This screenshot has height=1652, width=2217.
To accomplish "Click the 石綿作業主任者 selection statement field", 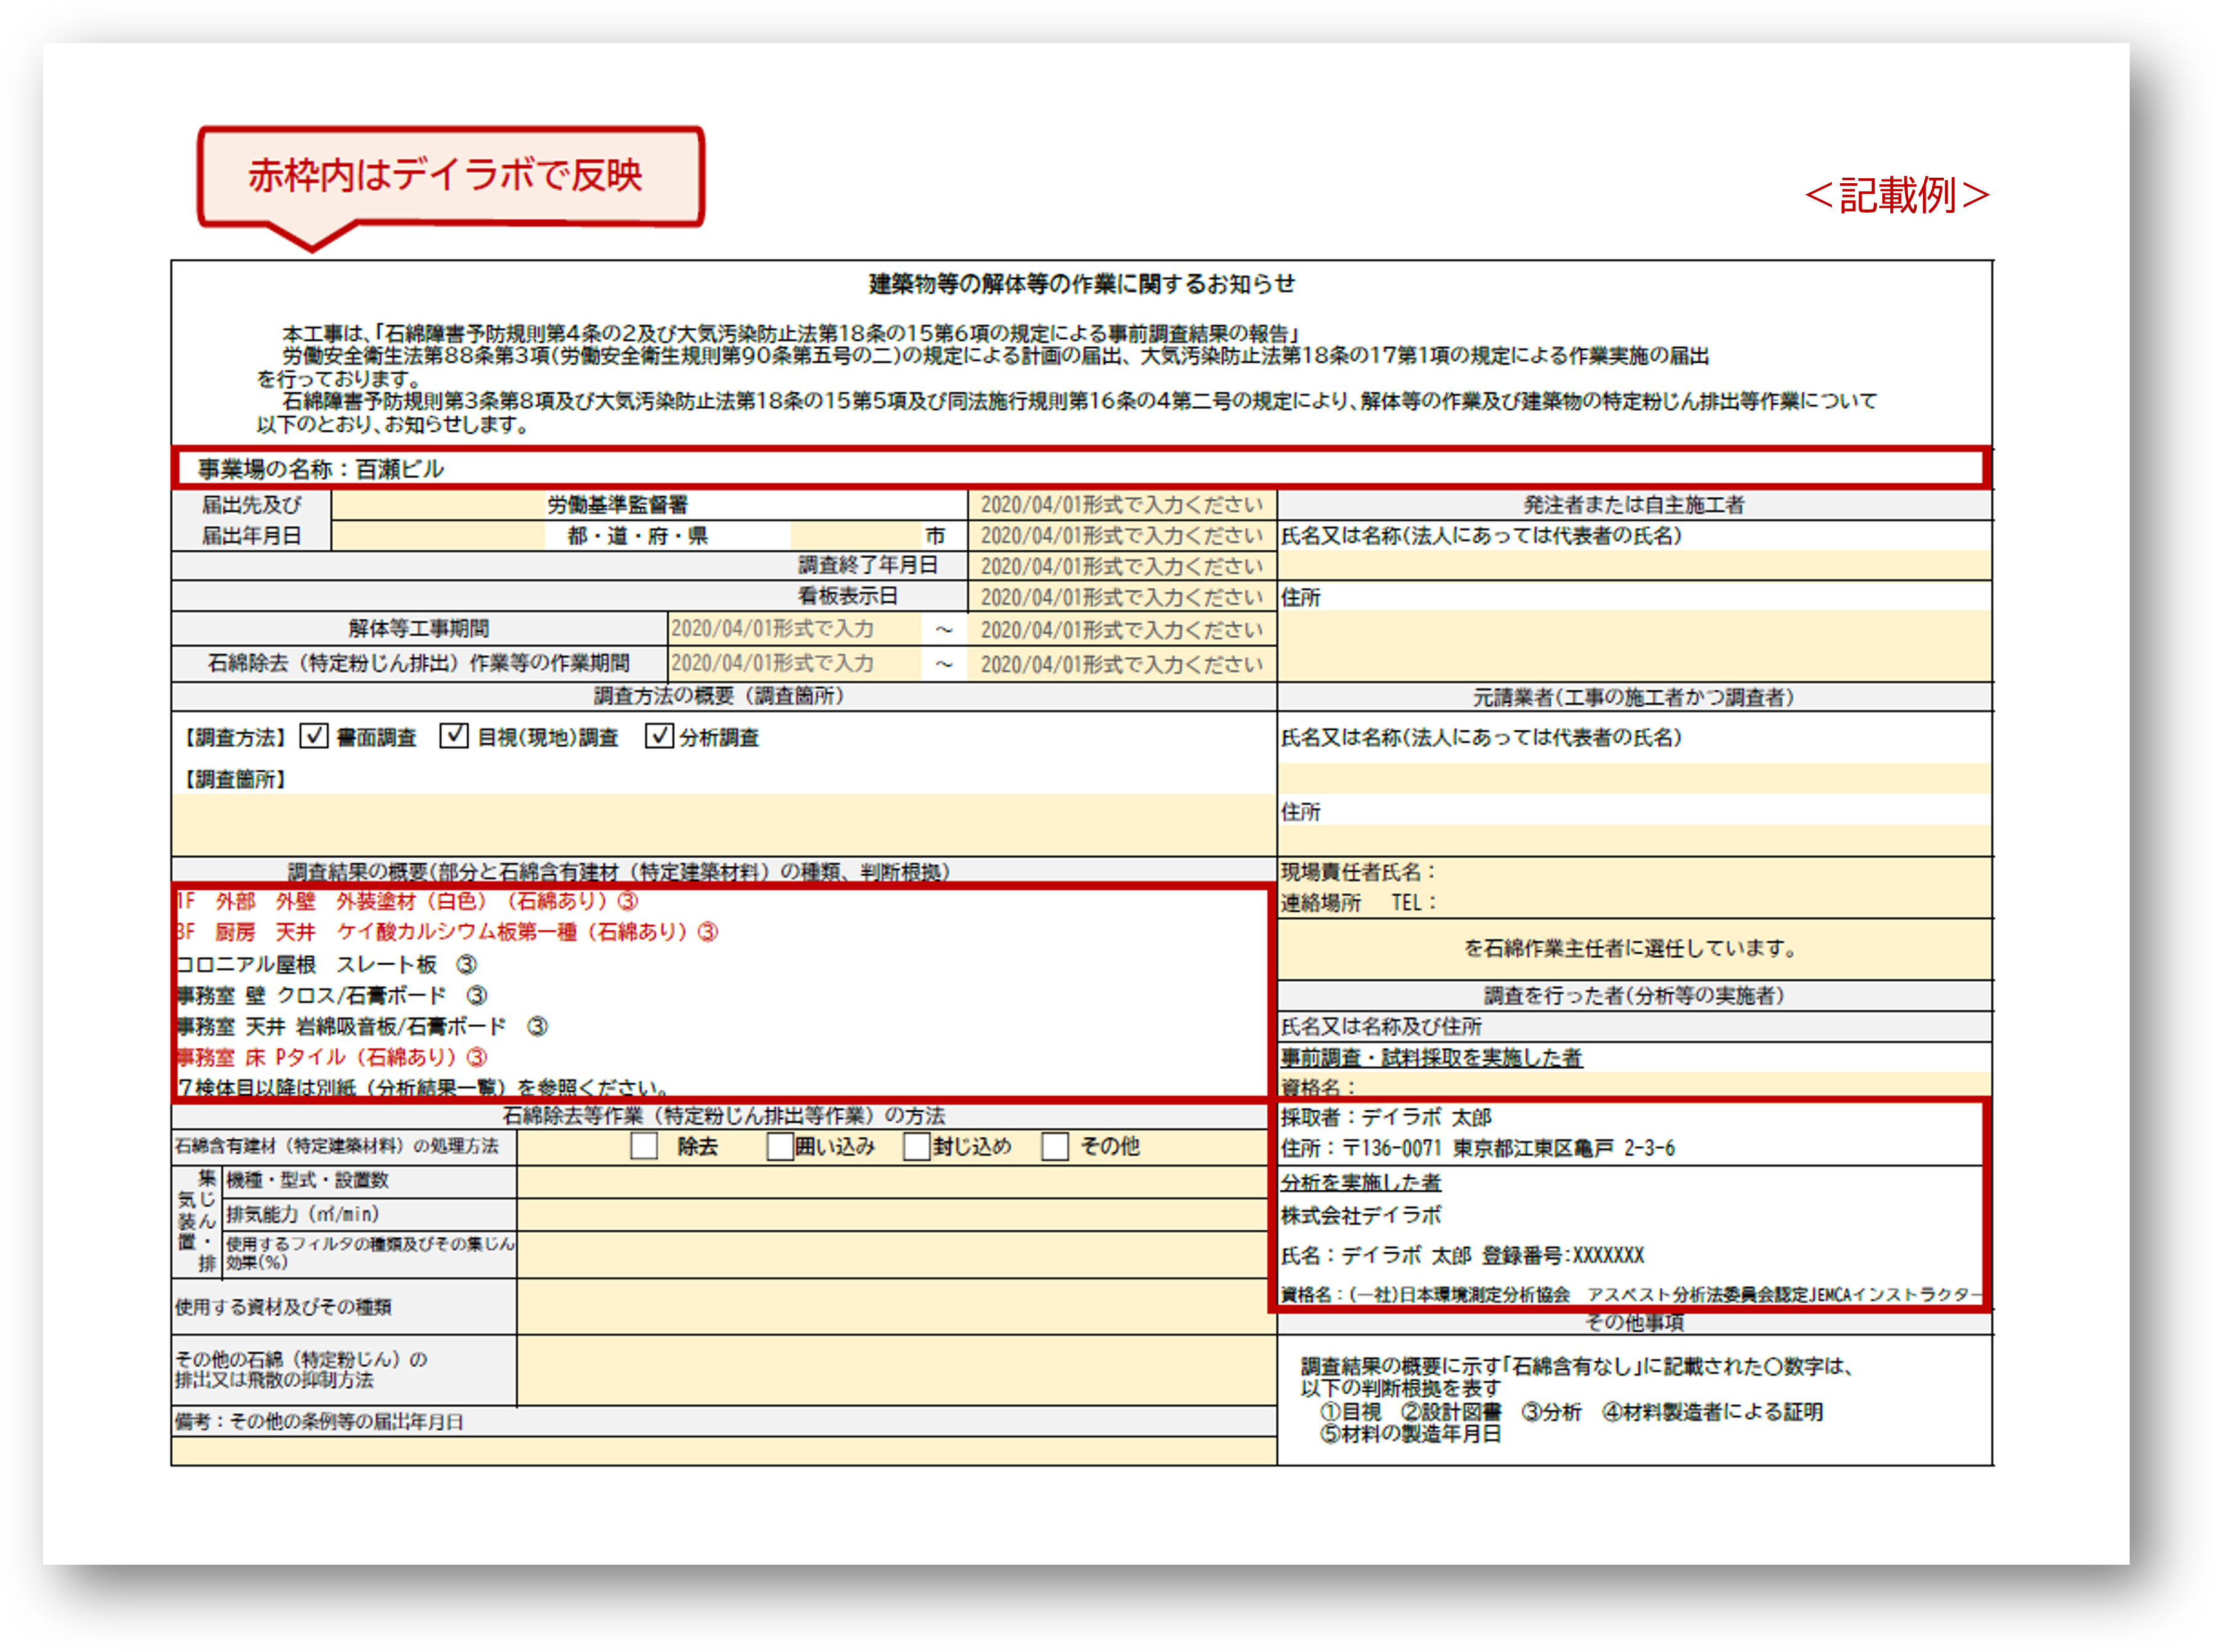I will [1634, 948].
